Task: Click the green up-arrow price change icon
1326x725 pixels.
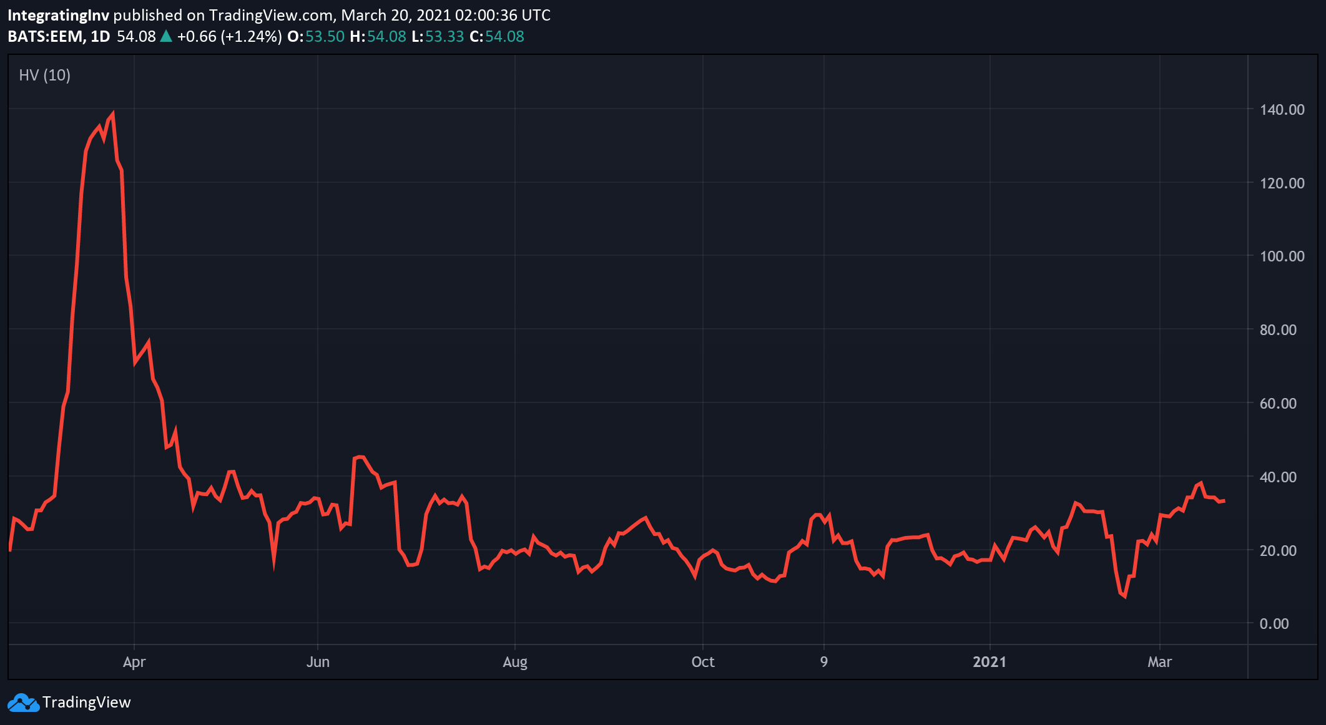Action: point(166,36)
